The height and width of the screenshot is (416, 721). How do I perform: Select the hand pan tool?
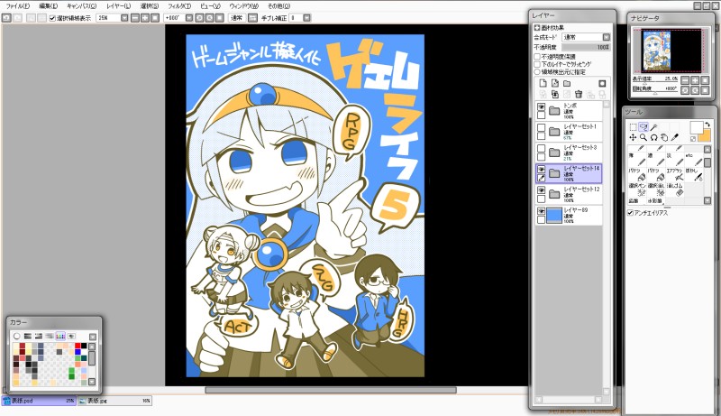[664, 137]
